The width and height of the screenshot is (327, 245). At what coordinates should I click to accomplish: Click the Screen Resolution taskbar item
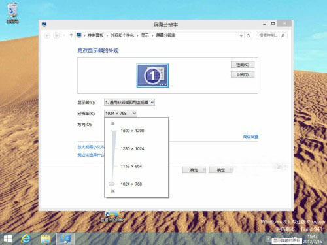click(65, 238)
